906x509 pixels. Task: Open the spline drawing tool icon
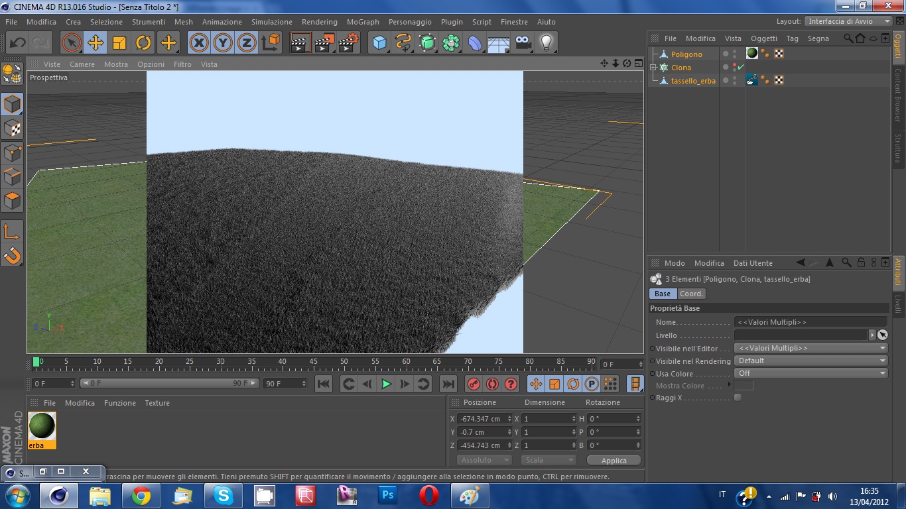(403, 43)
